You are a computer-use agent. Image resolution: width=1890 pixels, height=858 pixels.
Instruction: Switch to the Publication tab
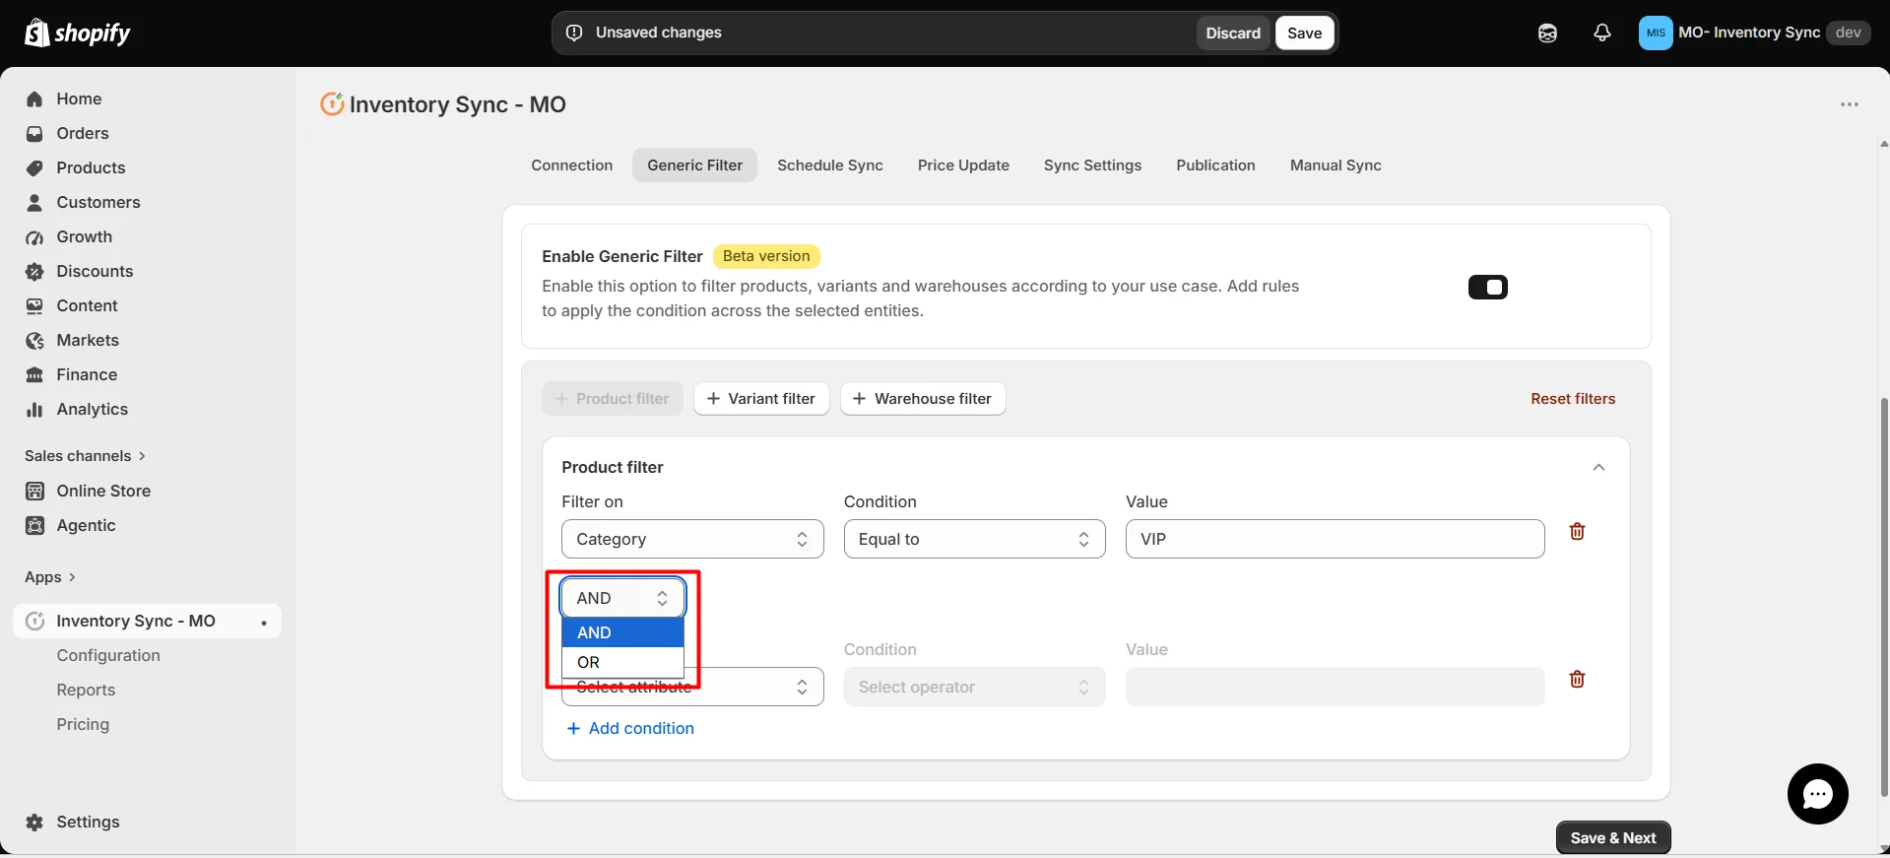point(1215,165)
